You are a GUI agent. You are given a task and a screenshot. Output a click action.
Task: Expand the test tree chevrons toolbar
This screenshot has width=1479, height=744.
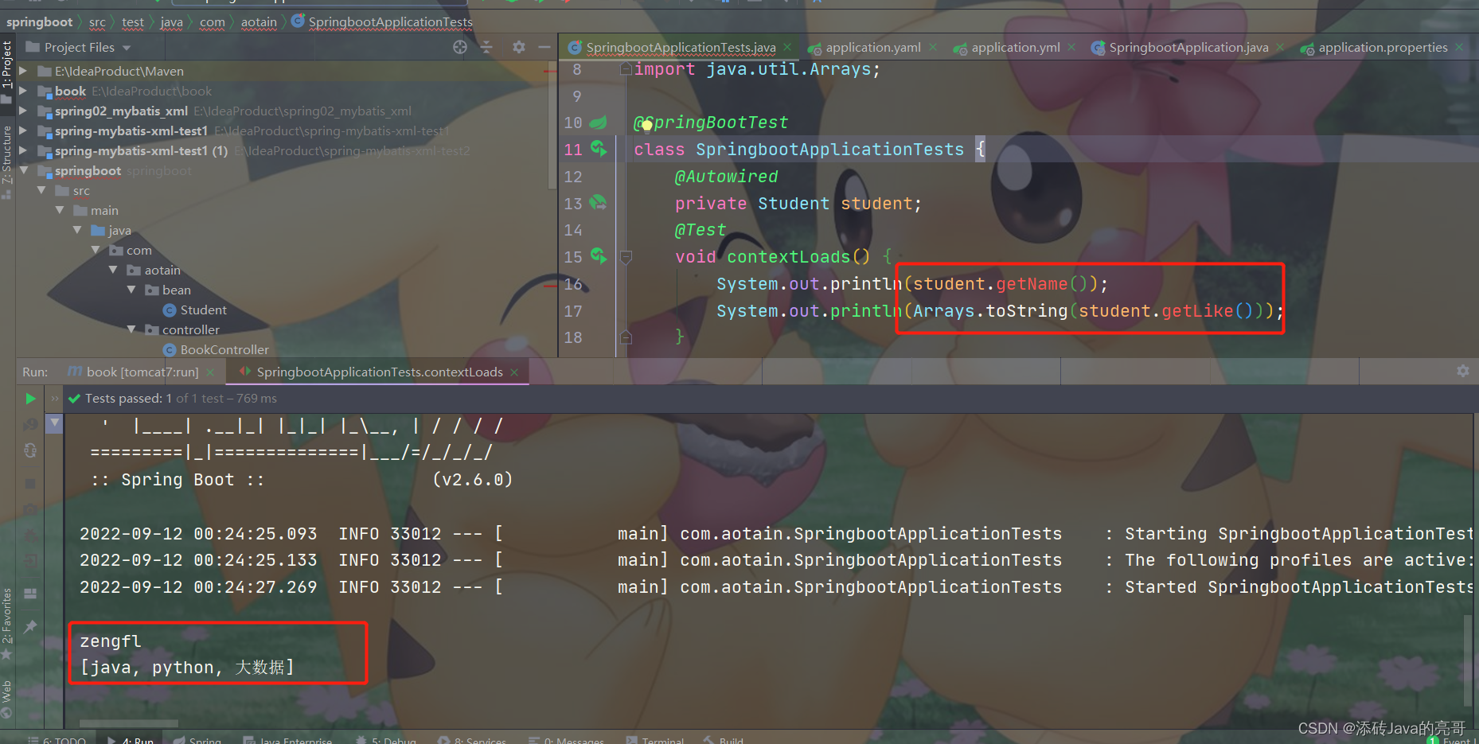[x=54, y=399]
